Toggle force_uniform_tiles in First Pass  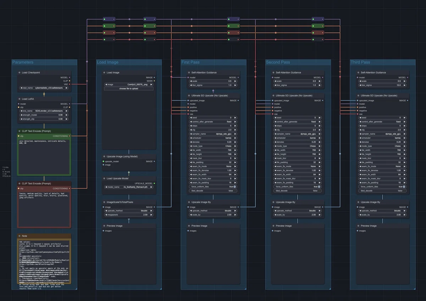click(213, 187)
